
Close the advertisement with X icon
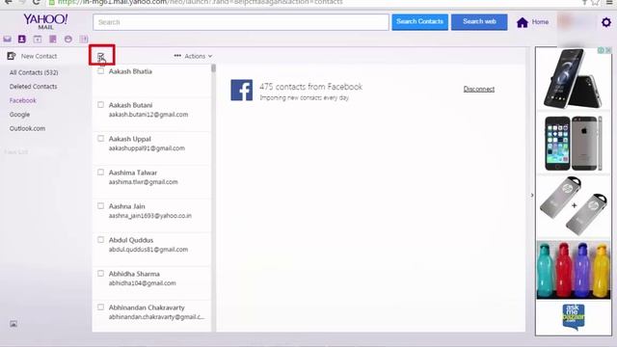pos(608,50)
